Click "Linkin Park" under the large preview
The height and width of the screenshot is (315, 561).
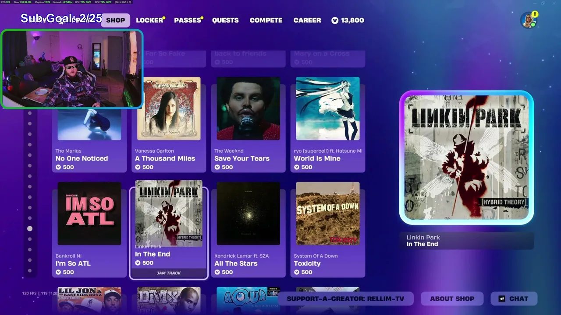[x=423, y=238]
